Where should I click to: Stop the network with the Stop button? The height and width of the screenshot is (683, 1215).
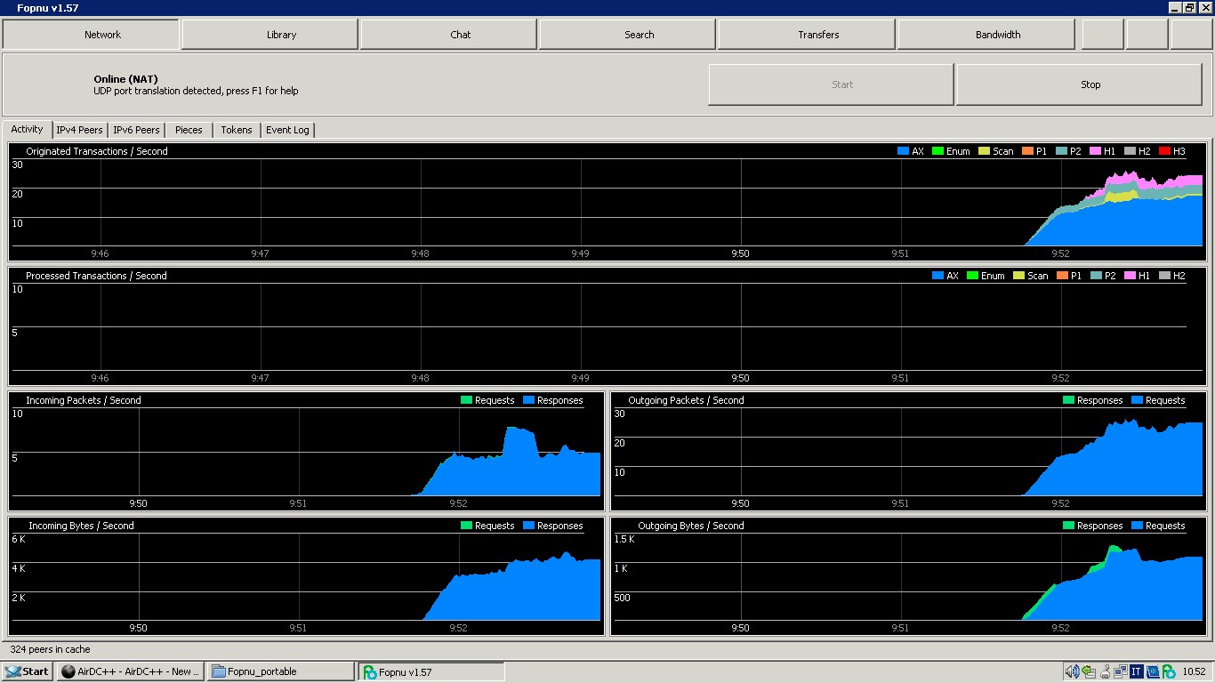[1079, 84]
